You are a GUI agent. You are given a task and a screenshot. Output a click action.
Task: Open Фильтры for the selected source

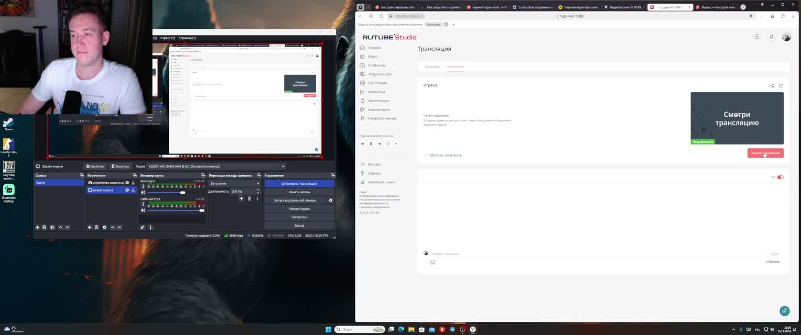(120, 166)
